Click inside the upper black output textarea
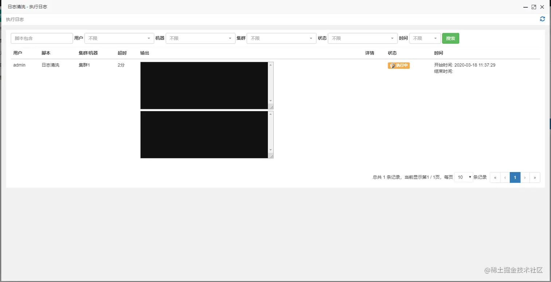Screen dimensions: 551x282 (204, 86)
